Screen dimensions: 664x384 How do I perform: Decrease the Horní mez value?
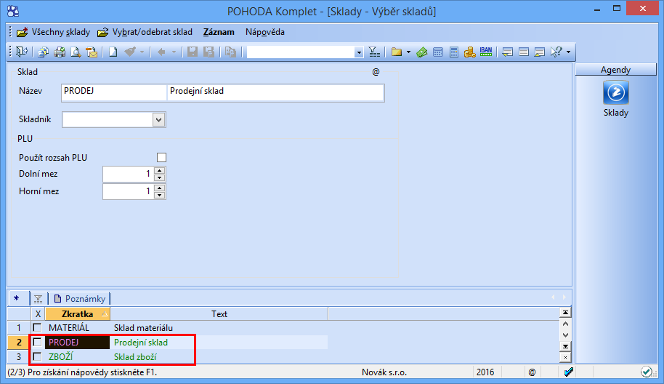[x=159, y=195]
